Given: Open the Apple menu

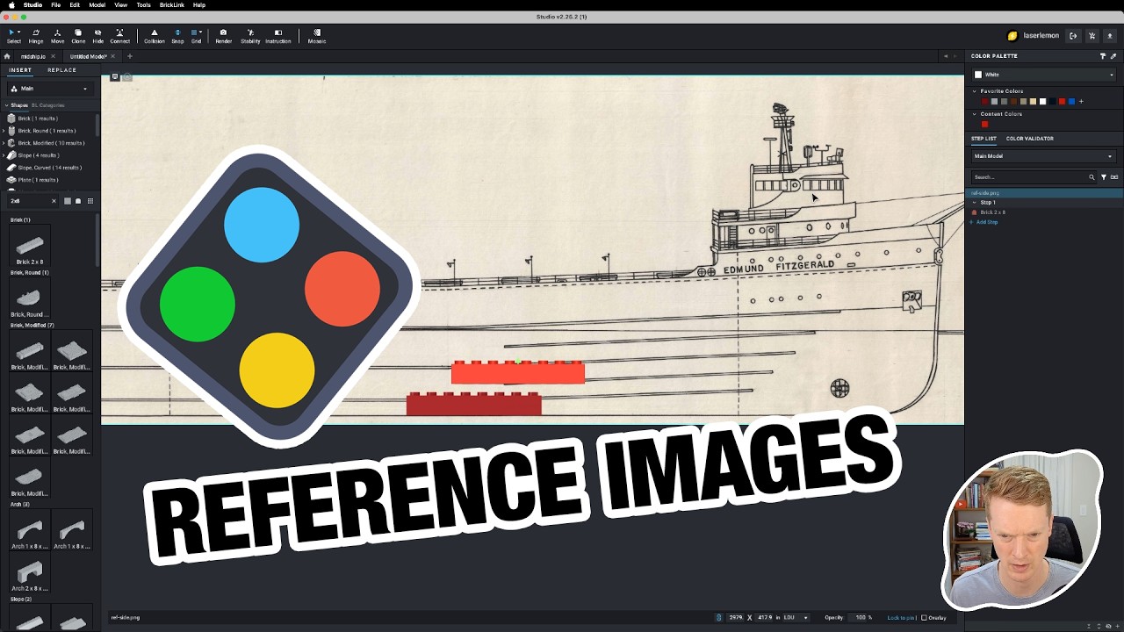Looking at the screenshot, I should [x=11, y=5].
